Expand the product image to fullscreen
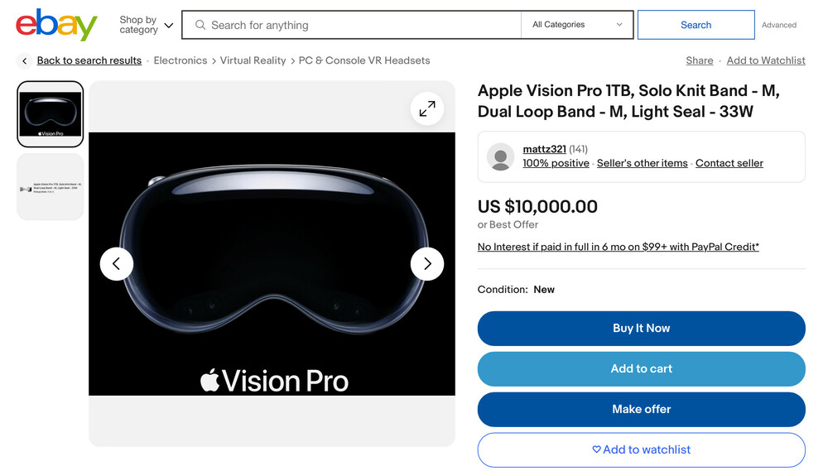 [427, 108]
